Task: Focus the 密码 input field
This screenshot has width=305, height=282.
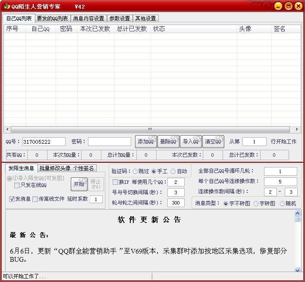Action: 110,142
